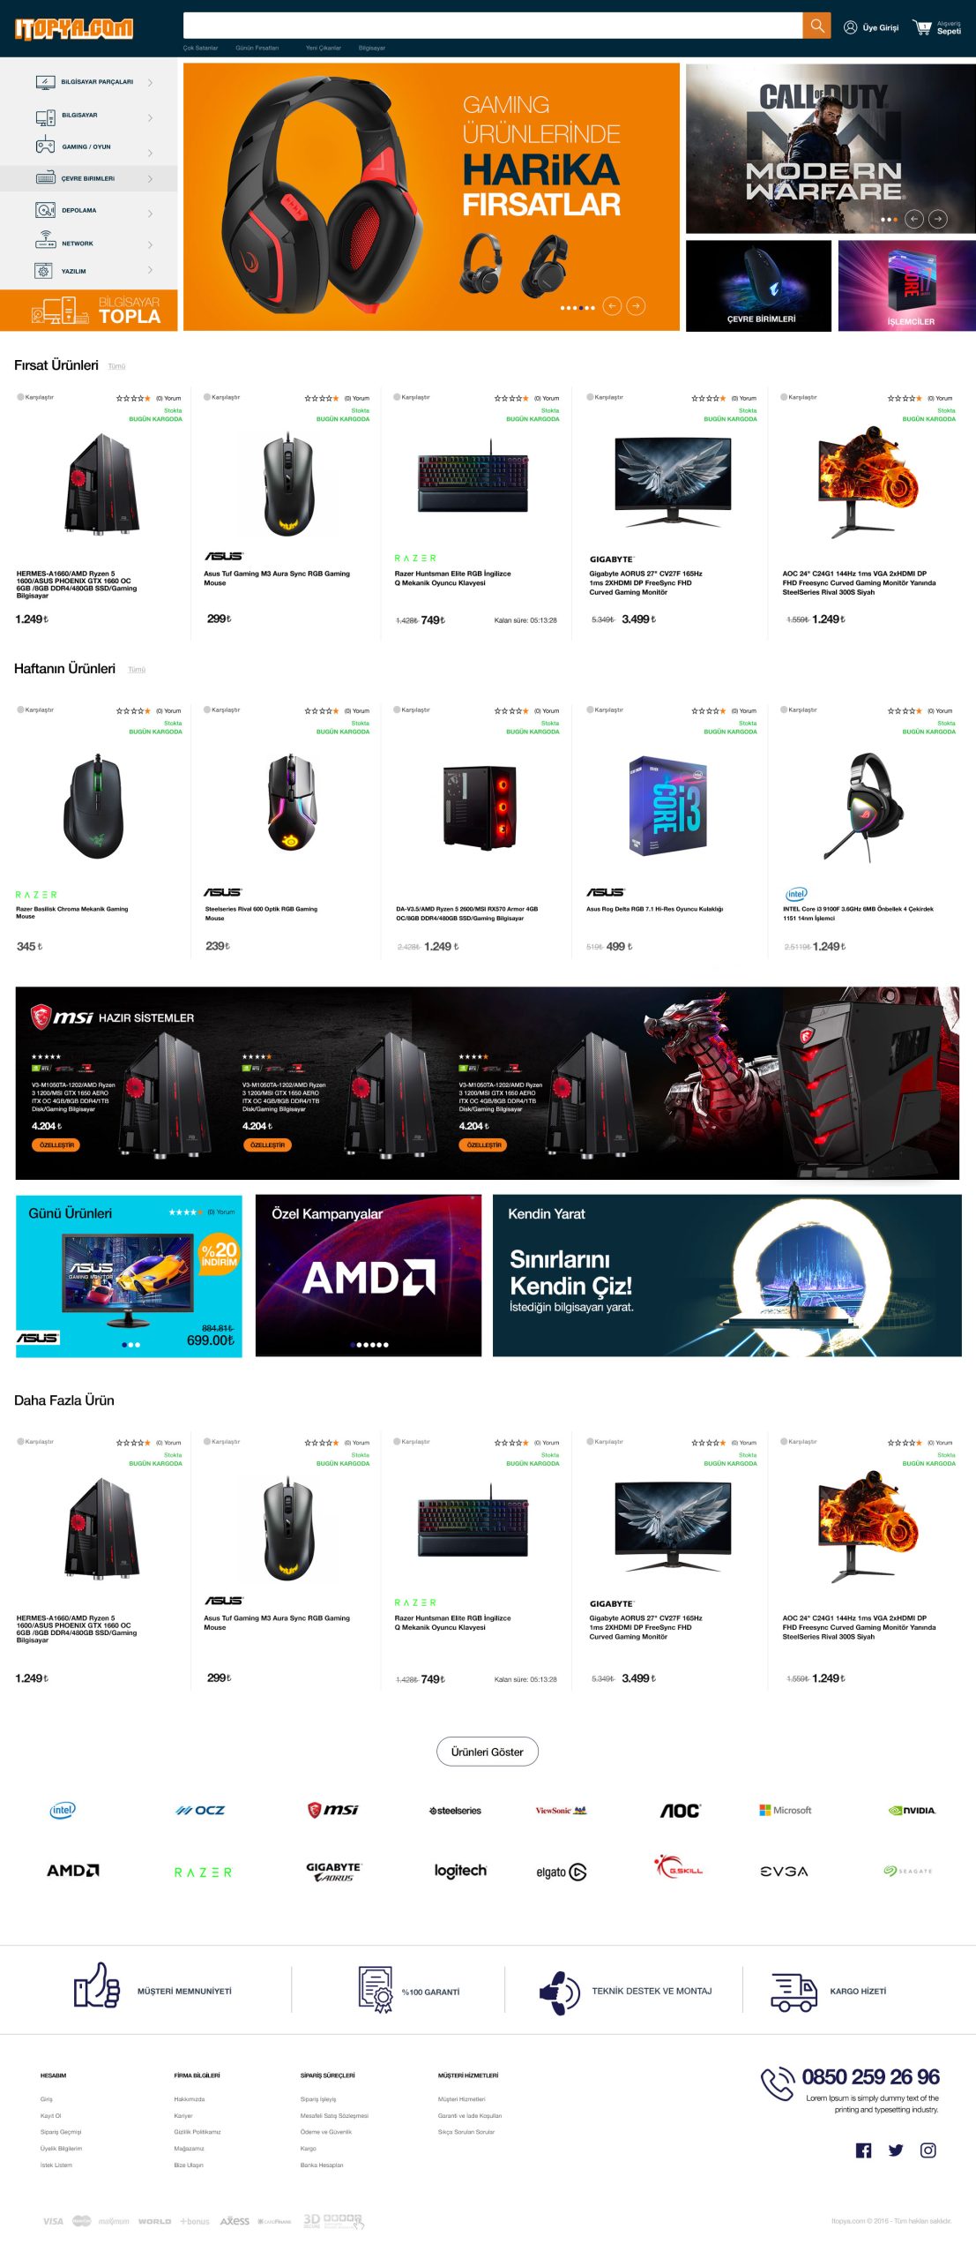Open the Twitter icon in footer
This screenshot has height=2259, width=976.
click(896, 2150)
